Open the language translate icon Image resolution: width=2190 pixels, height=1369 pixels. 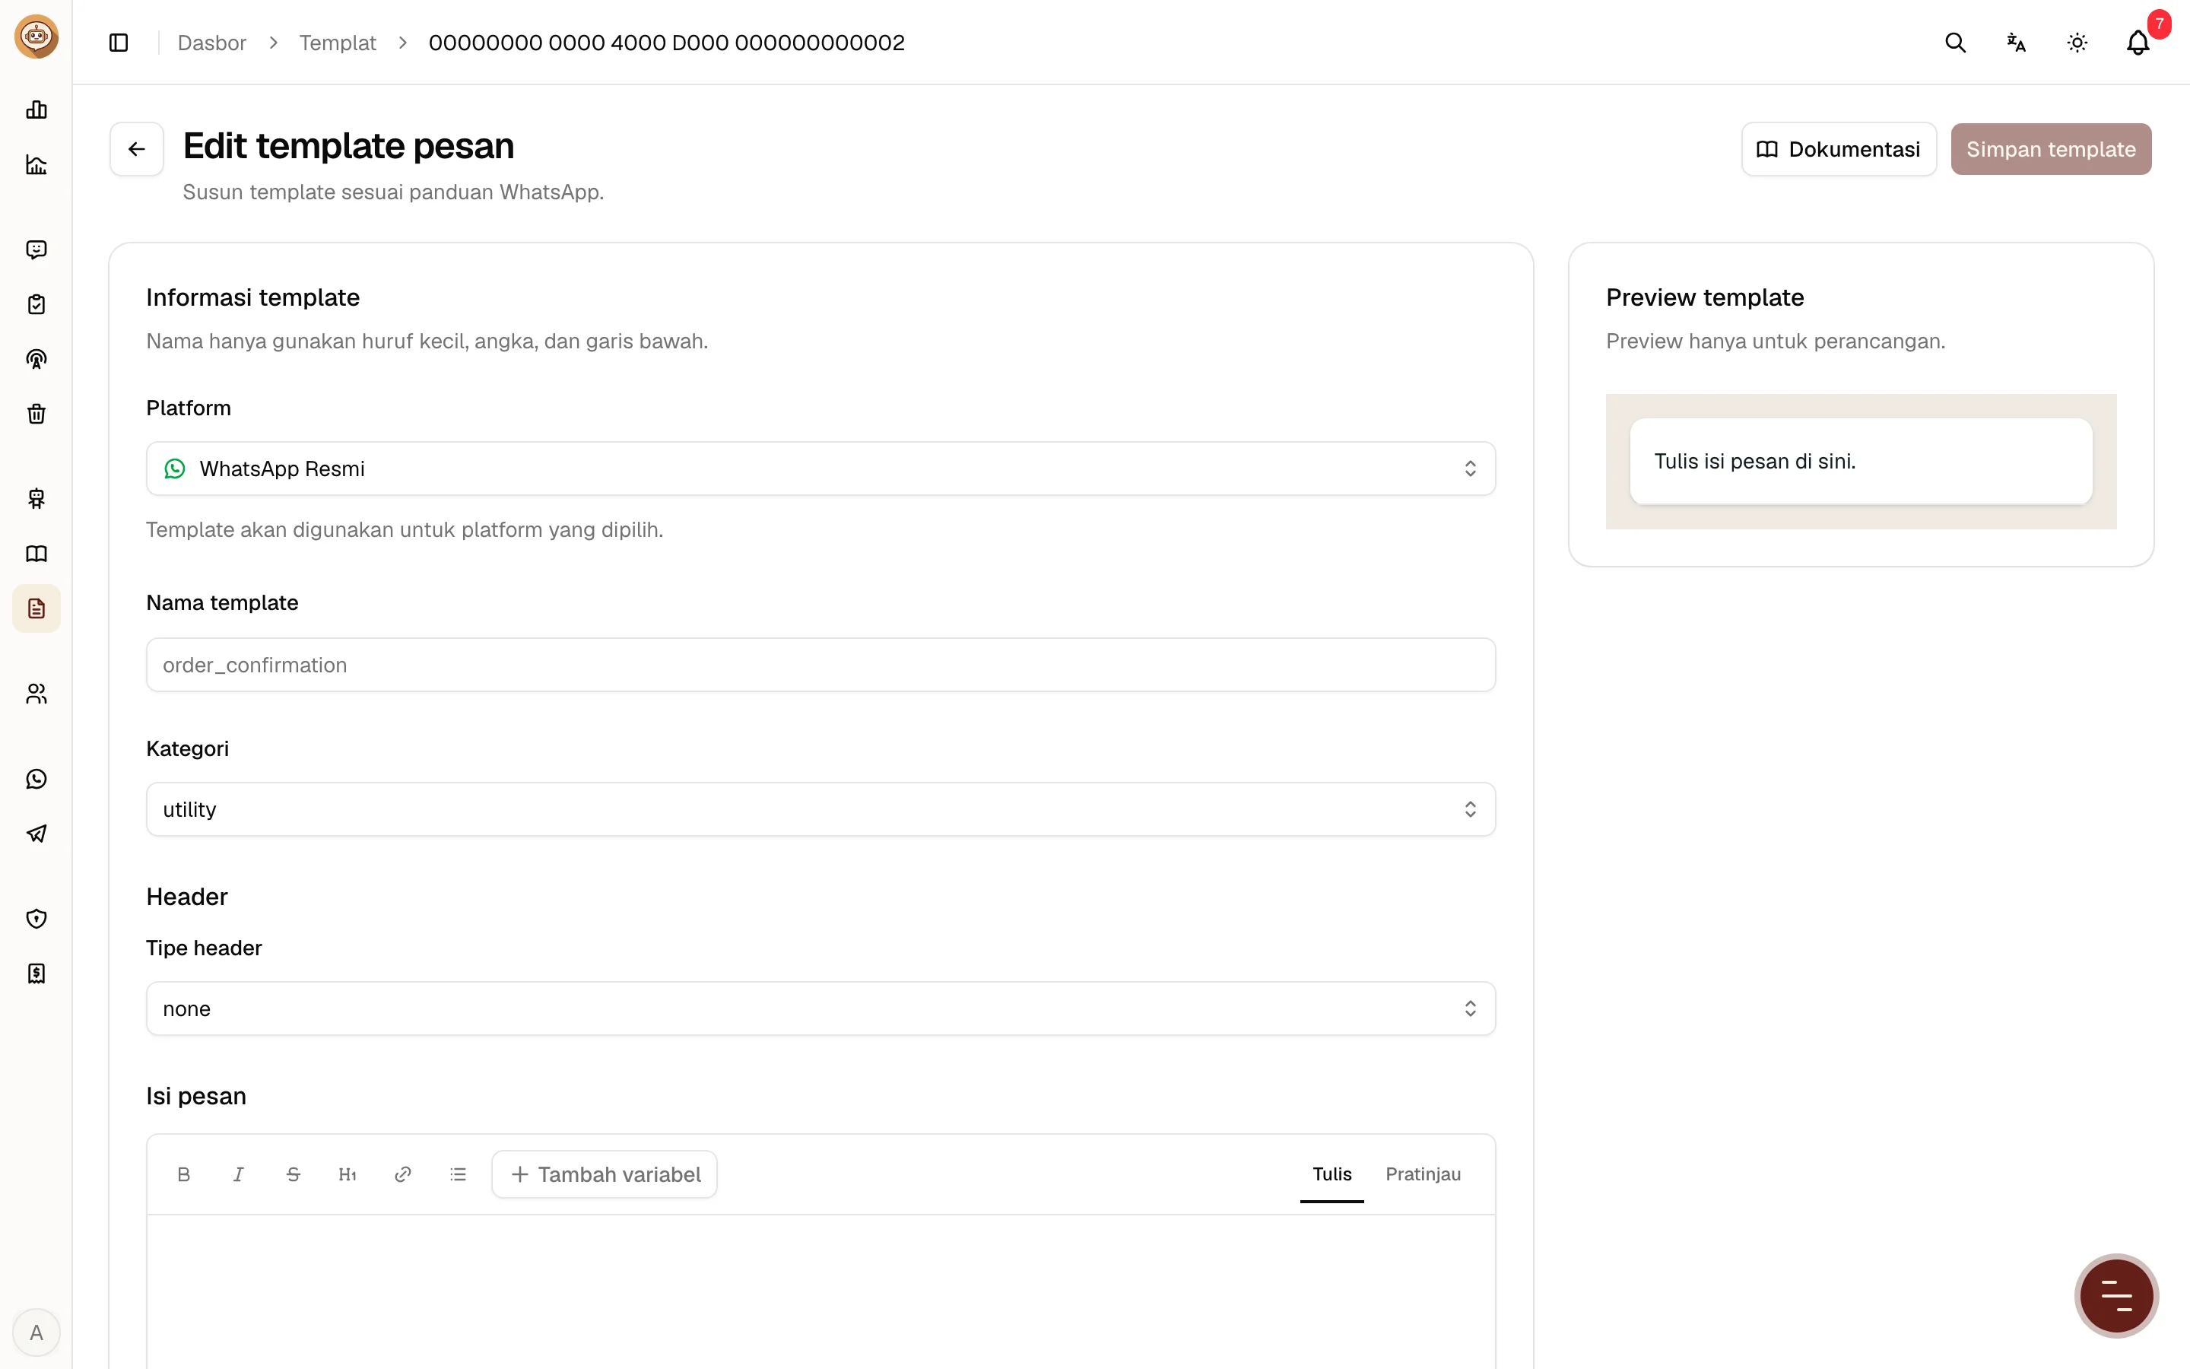tap(2015, 43)
